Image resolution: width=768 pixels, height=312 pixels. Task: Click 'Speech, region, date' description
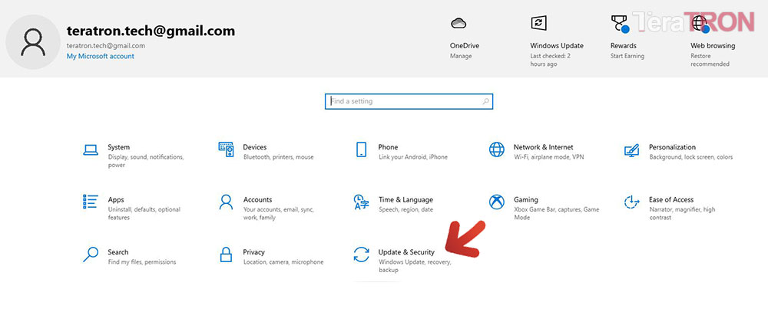(x=406, y=210)
